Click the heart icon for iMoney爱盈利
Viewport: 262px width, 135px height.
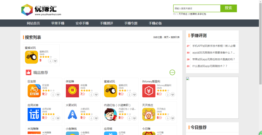tap(173, 95)
